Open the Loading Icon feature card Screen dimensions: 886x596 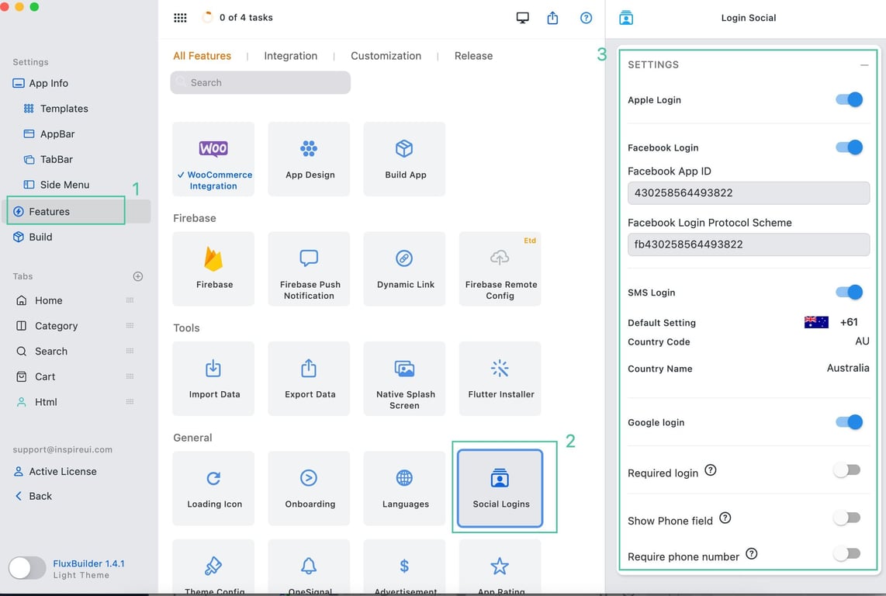[213, 488]
